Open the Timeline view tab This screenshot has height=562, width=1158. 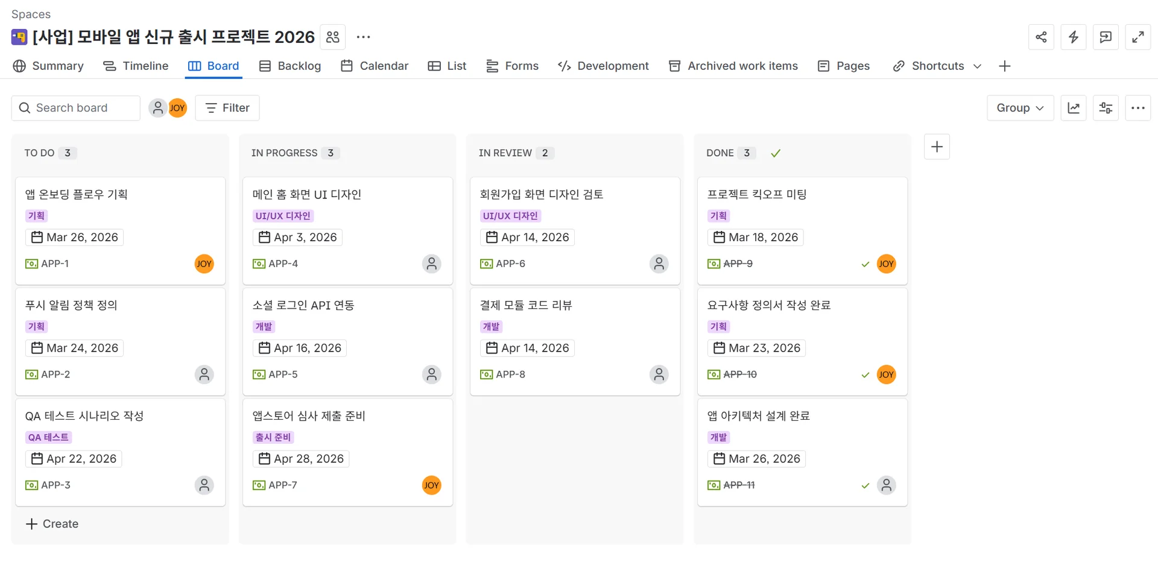pyautogui.click(x=136, y=66)
